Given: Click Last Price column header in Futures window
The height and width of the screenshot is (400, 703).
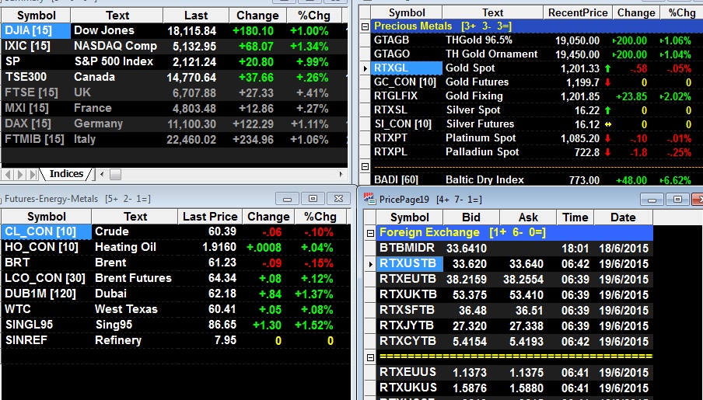Looking at the screenshot, I should pos(210,217).
